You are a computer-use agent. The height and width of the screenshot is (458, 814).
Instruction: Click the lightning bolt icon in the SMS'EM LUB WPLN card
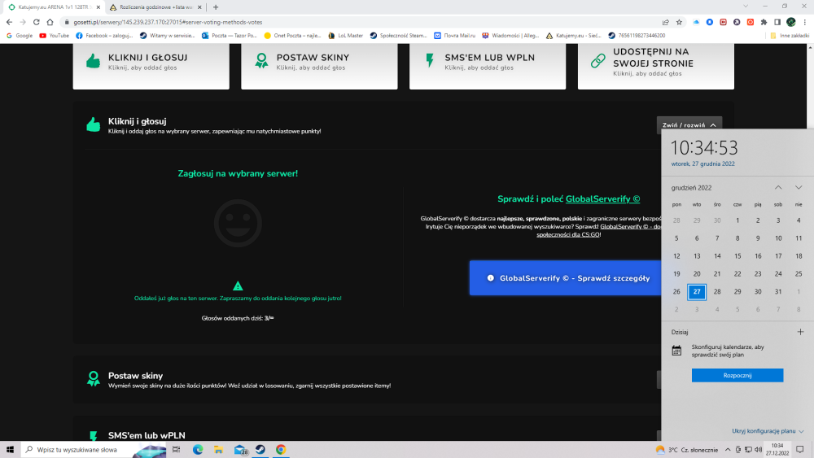point(430,61)
